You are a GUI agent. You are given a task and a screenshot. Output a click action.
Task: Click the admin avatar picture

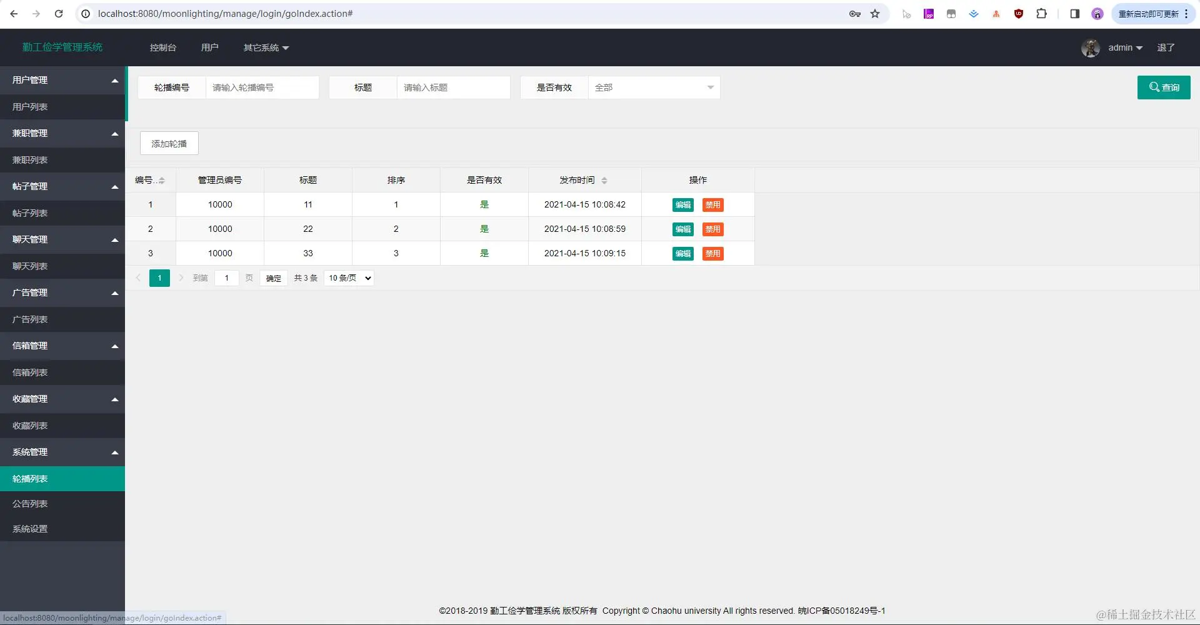[x=1091, y=47]
